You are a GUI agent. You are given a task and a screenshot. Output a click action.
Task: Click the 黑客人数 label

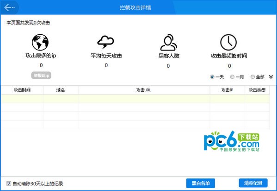coord(169,56)
